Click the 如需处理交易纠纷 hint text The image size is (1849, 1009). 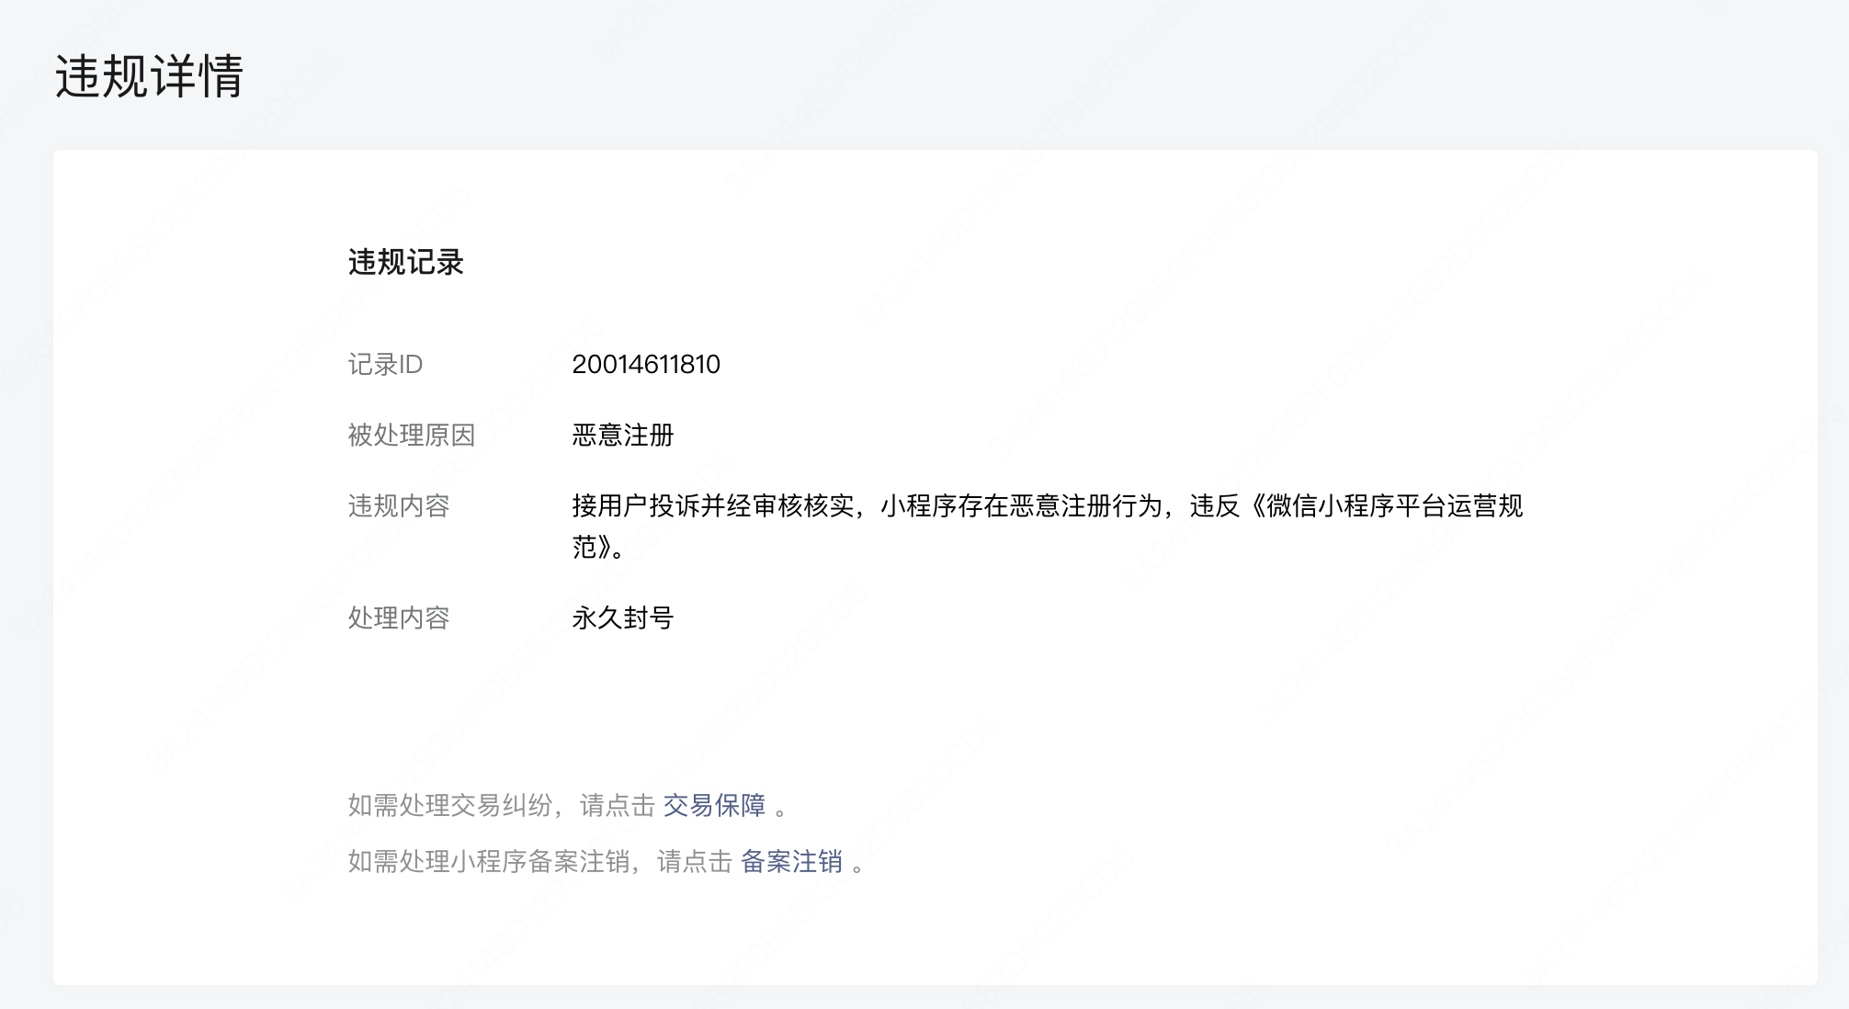(450, 806)
